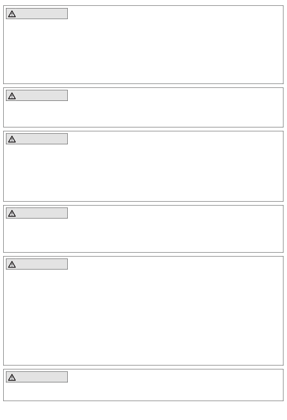The image size is (287, 420).
Task: Click the warning triangle icon in the topmost box
Action: click(12, 14)
